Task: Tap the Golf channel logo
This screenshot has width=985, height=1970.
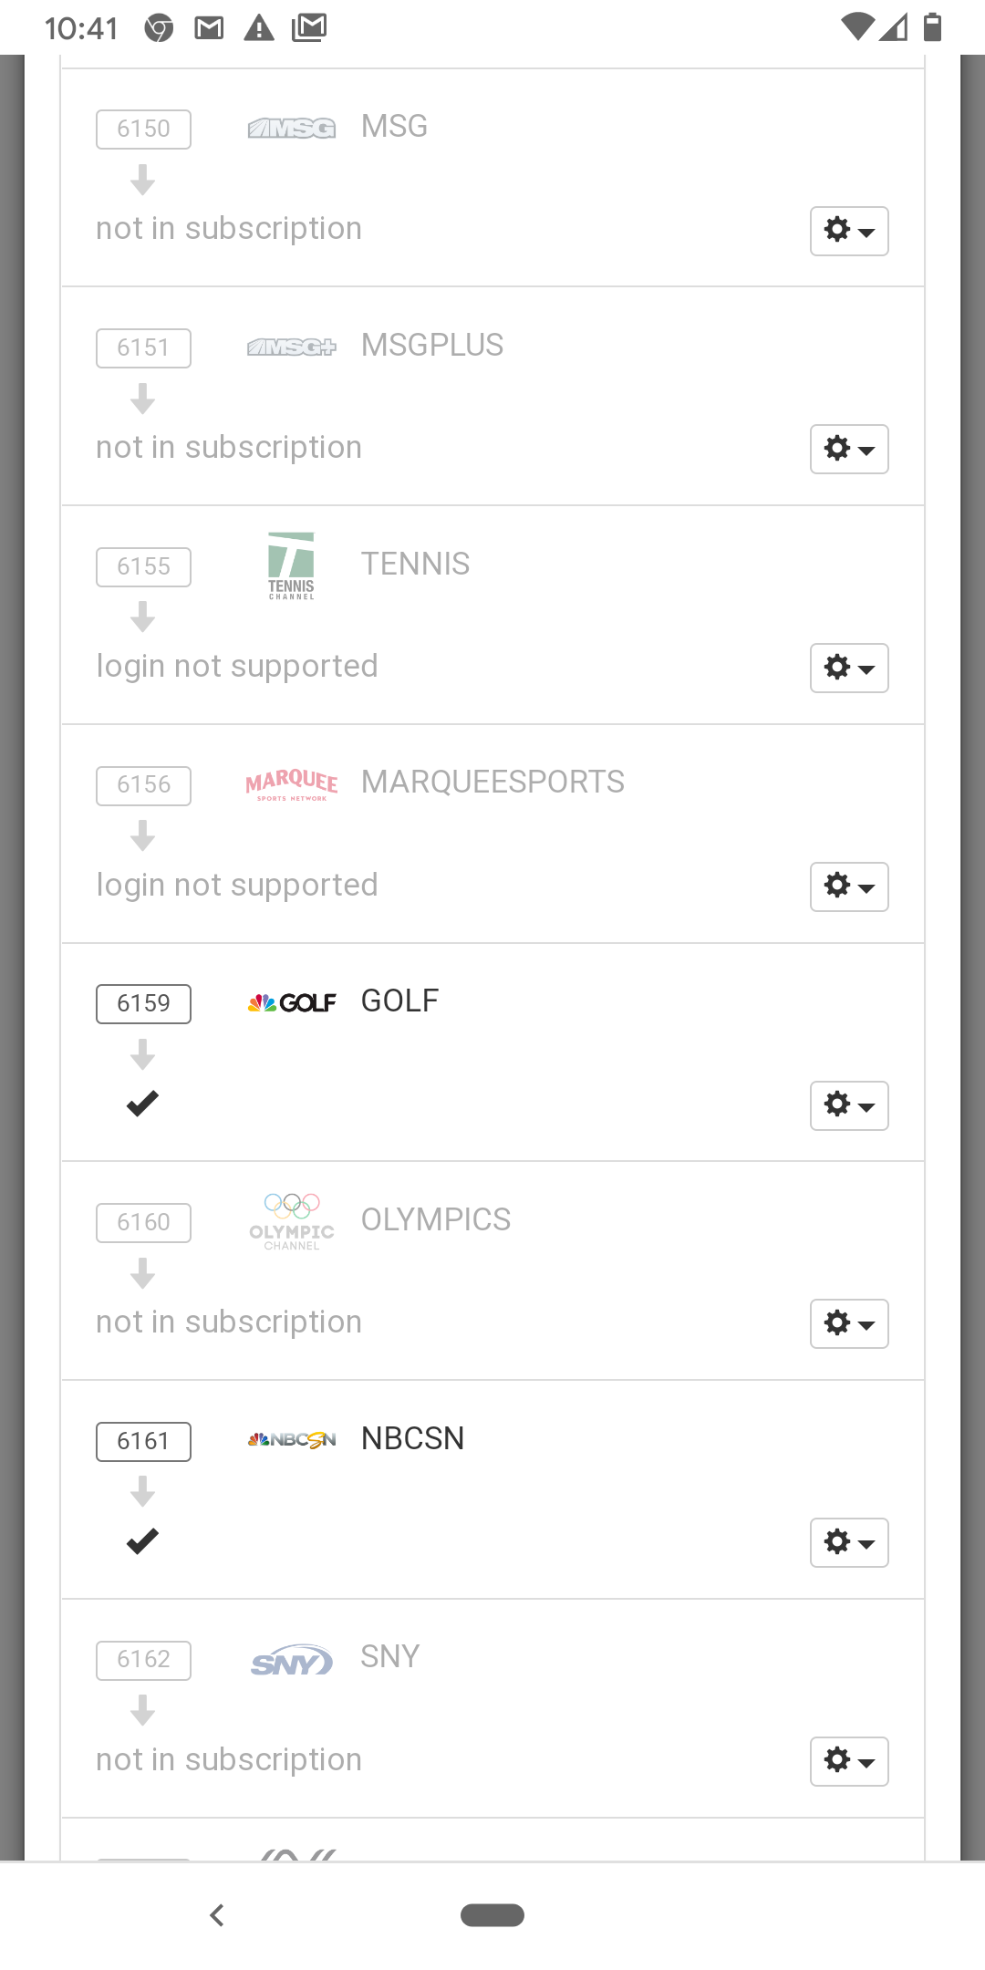Action: (x=291, y=1003)
